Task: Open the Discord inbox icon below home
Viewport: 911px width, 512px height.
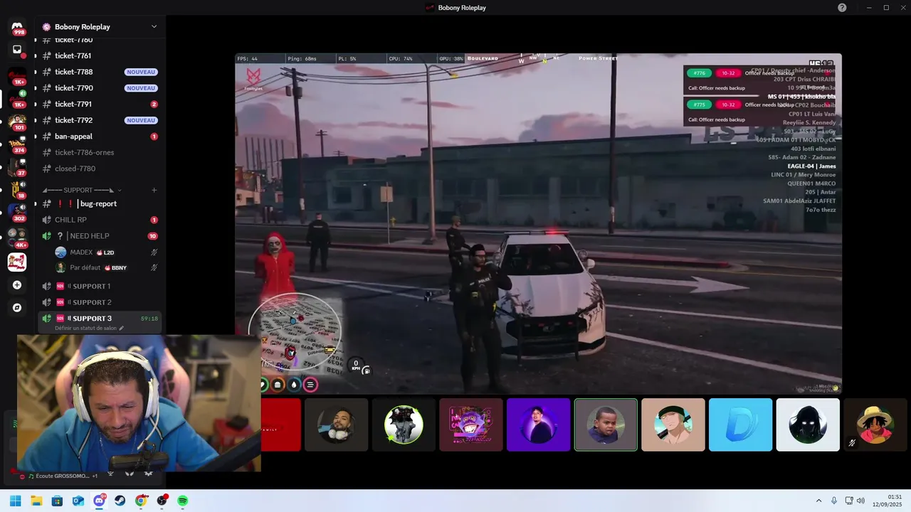Action: point(17,50)
